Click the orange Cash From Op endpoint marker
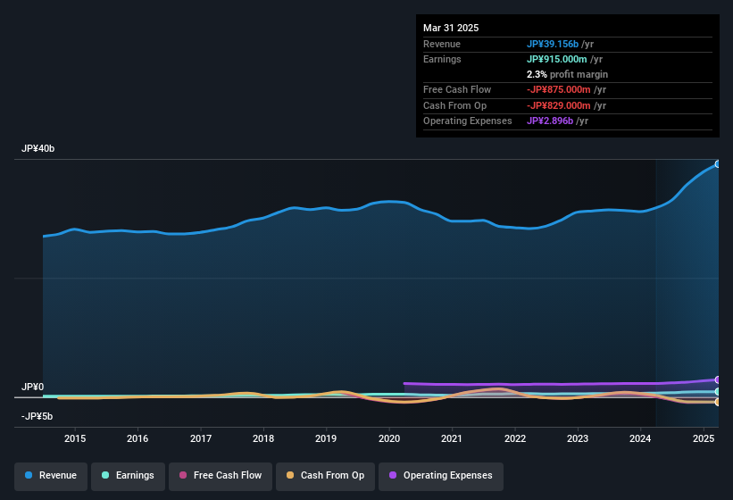The height and width of the screenshot is (500, 733). [718, 402]
